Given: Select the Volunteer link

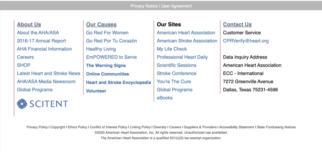Looking at the screenshot, I should click(96, 91).
